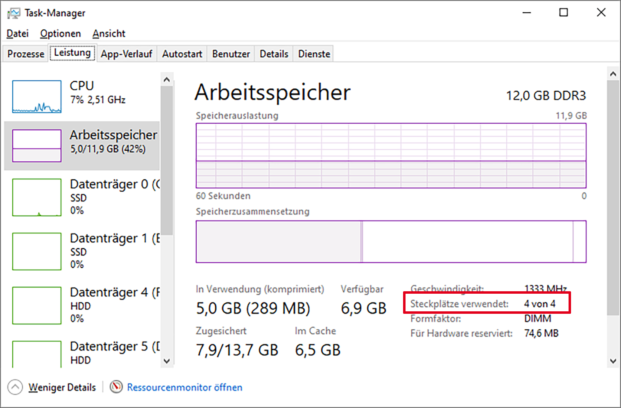This screenshot has width=621, height=408.
Task: Click the Ressourcenmonitor icon
Action: [116, 387]
